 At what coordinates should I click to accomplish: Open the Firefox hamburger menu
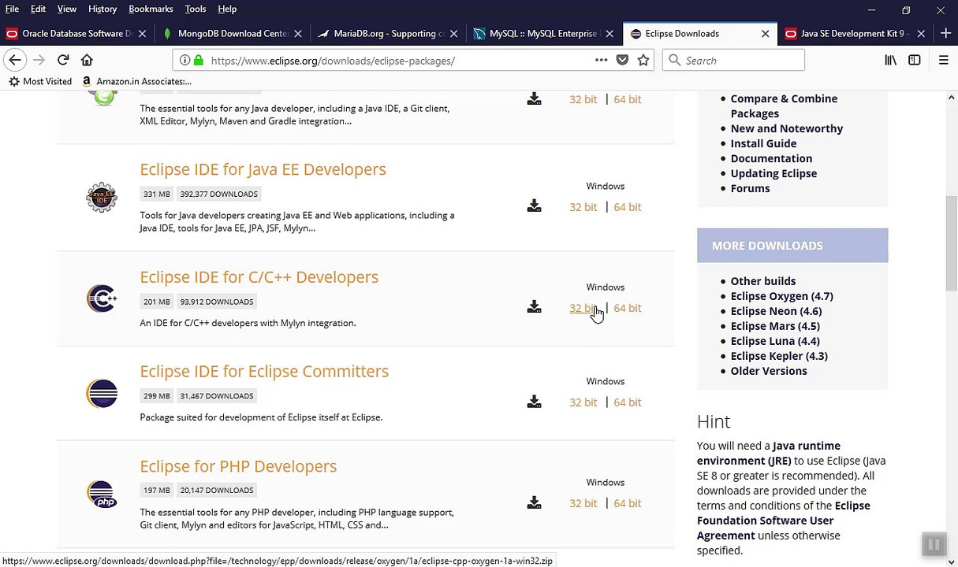(x=943, y=60)
